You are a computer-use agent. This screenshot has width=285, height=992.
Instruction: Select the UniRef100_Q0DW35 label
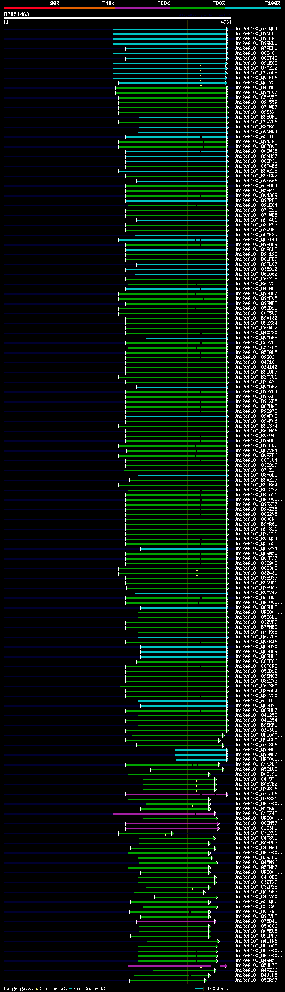tap(256, 152)
